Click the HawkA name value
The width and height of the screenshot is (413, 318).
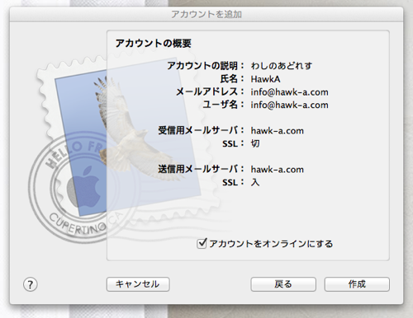265,79
